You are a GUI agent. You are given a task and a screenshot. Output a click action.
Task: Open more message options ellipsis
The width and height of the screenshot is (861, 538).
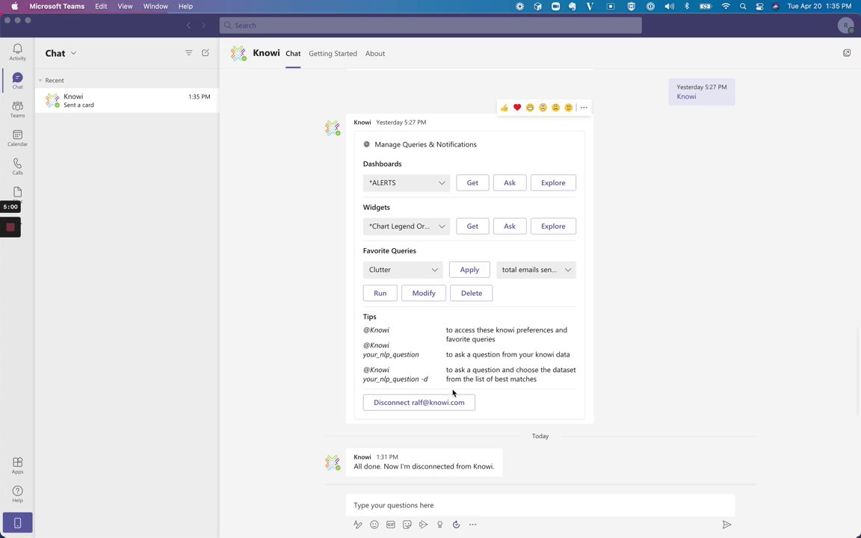coord(584,108)
